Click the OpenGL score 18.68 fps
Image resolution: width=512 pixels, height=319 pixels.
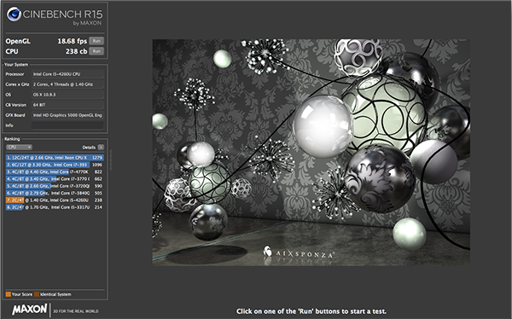tap(73, 41)
